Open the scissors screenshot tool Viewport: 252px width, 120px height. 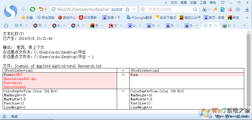tap(204, 9)
